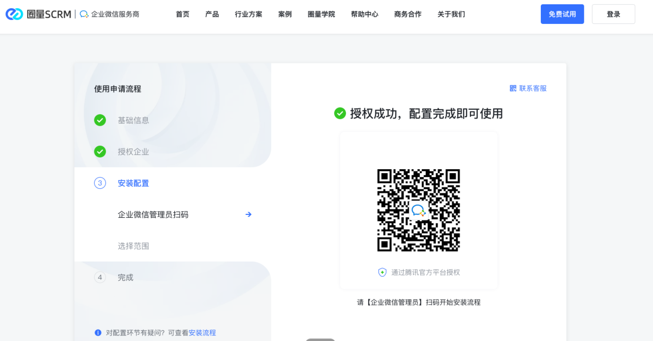Click the 圈量SCRM logo icon
Image resolution: width=653 pixels, height=341 pixels.
click(x=14, y=14)
